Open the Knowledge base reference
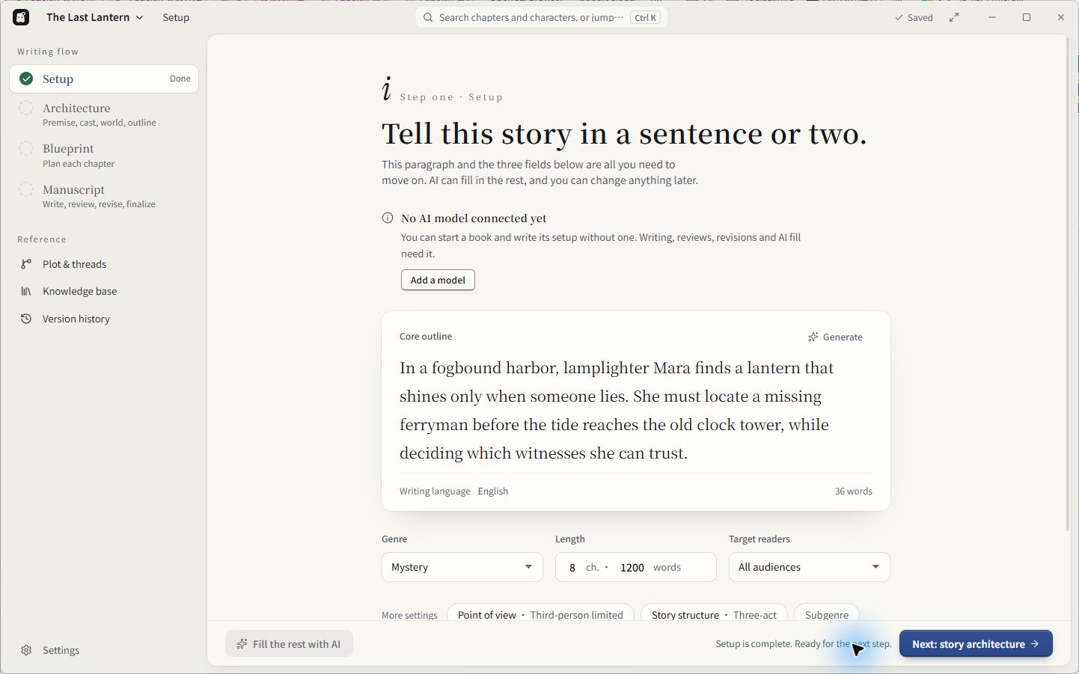The height and width of the screenshot is (674, 1079). click(104, 291)
